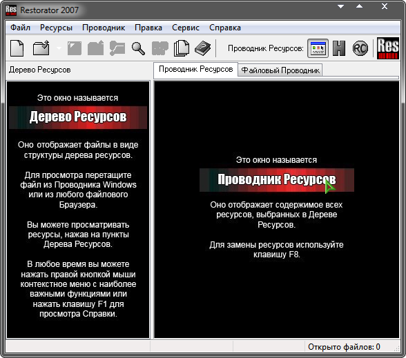Click the text mentioning клавишу F8
The image size is (406, 358).
point(276,250)
